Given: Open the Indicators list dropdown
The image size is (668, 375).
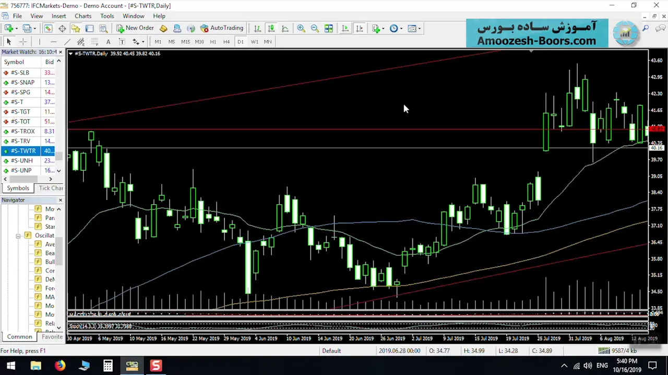Looking at the screenshot, I should click(383, 29).
